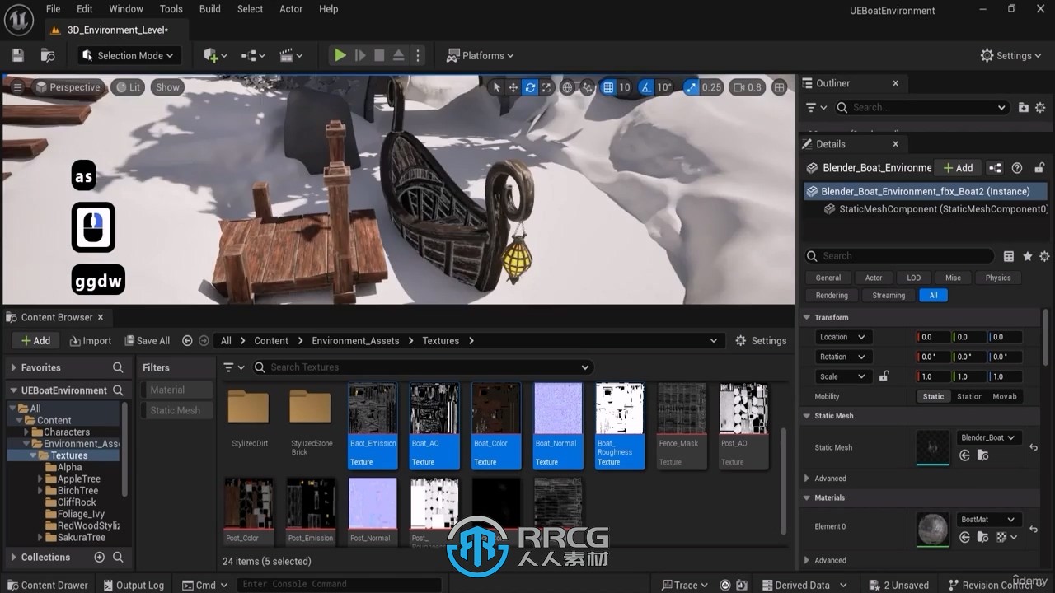Click the Outliner search field
The width and height of the screenshot is (1055, 593).
(921, 107)
